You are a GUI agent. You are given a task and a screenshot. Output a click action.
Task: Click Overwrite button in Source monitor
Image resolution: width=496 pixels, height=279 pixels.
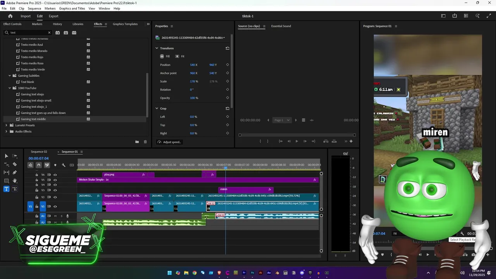334,141
